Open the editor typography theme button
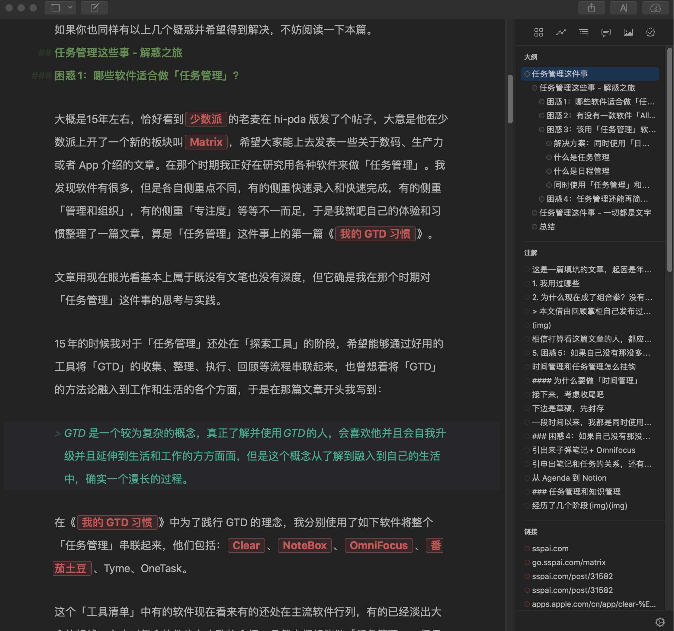The image size is (674, 631). 623,8
